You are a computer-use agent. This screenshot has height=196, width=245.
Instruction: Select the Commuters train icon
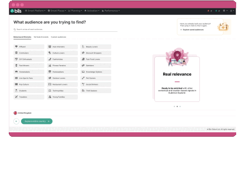pyautogui.click(x=16, y=53)
